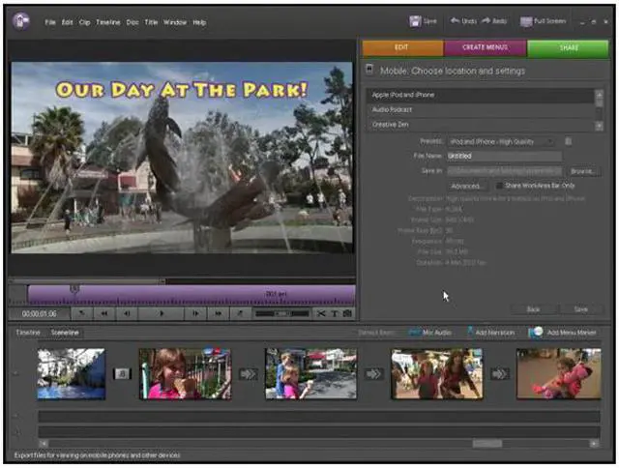Switch to Full Screen view

(543, 21)
